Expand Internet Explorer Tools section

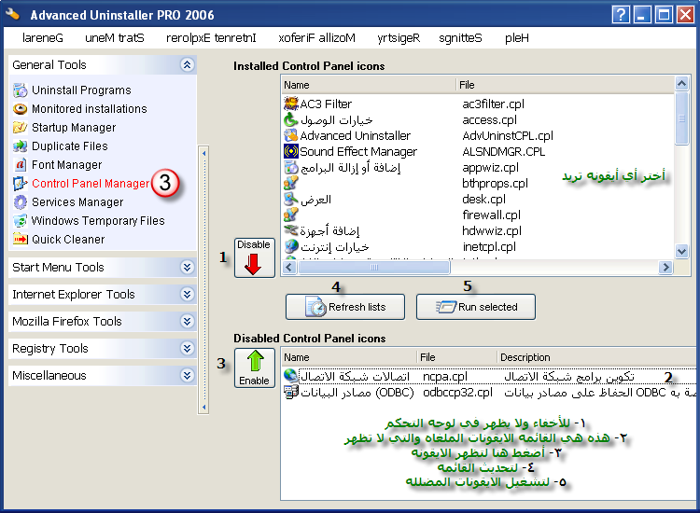click(x=187, y=294)
